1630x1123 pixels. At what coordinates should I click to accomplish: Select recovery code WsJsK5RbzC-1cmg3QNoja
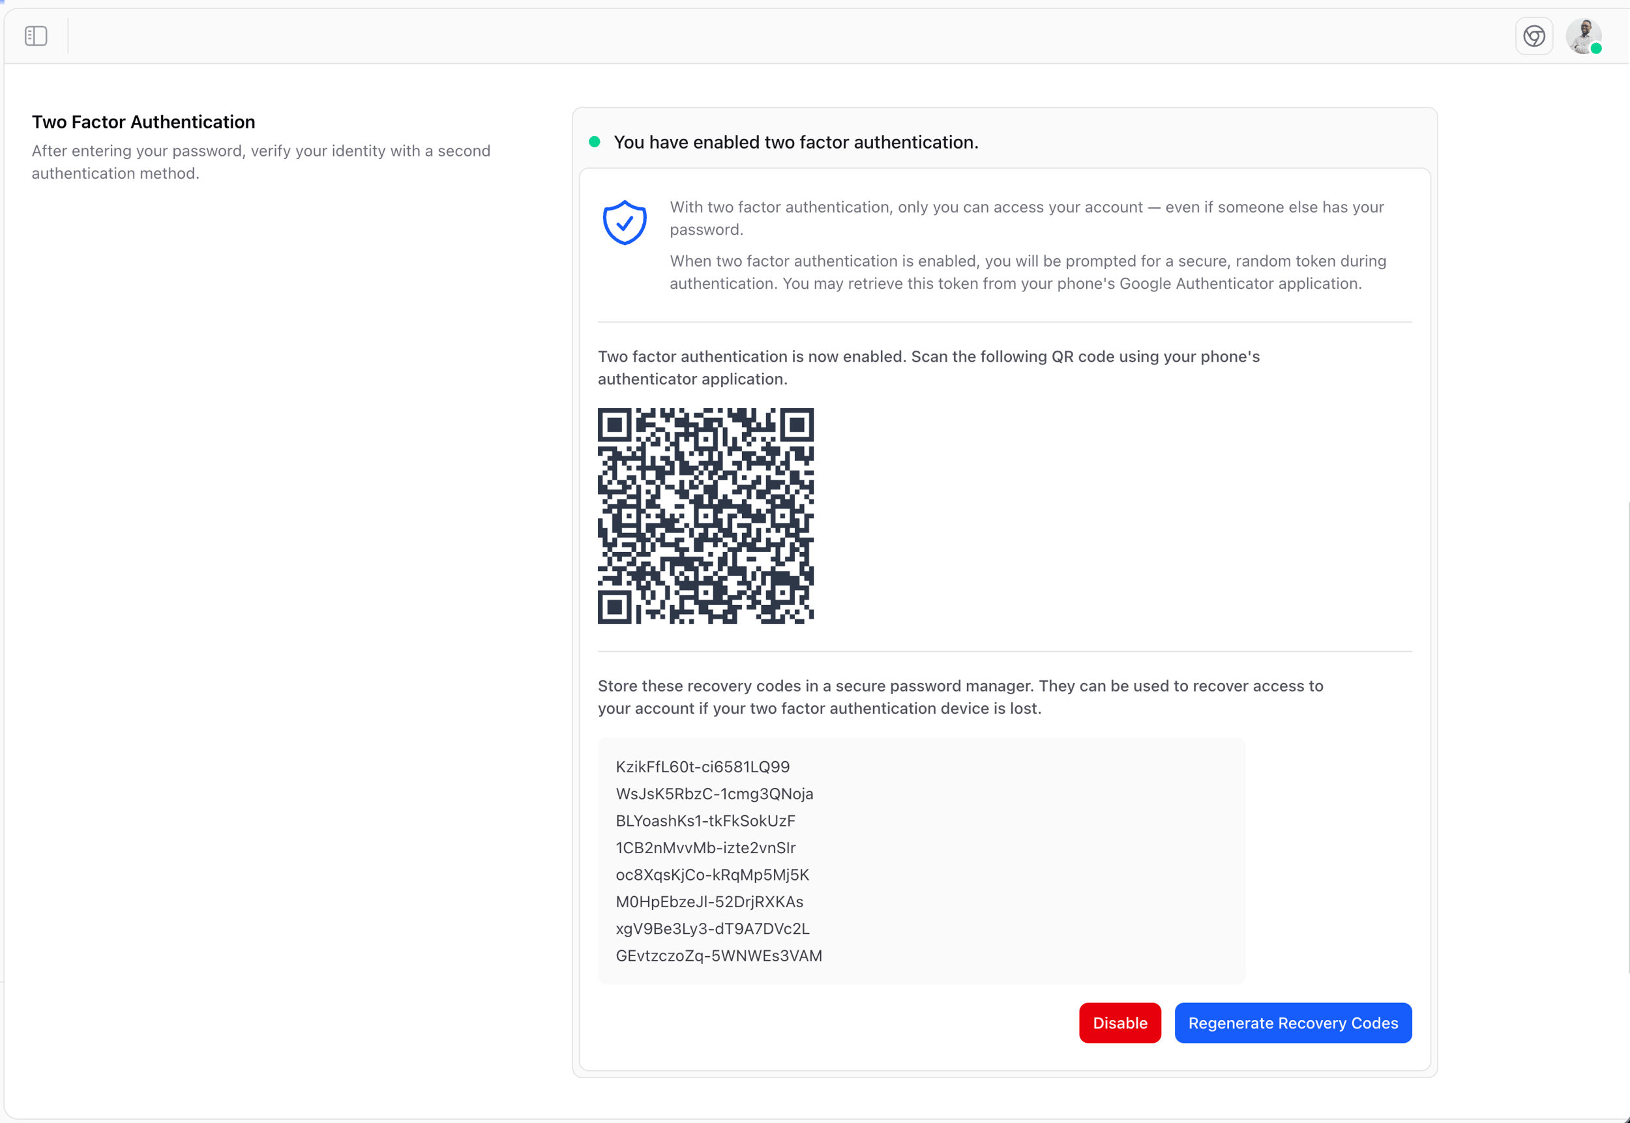(715, 794)
